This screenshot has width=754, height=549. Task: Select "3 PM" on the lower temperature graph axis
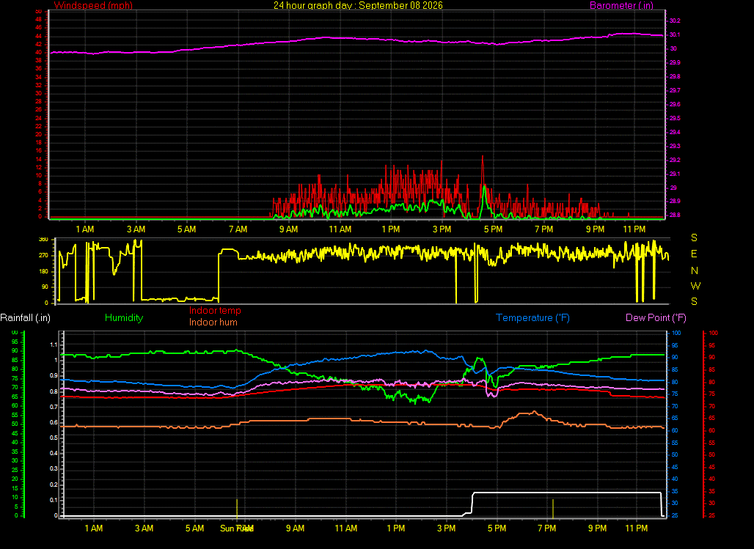[446, 528]
